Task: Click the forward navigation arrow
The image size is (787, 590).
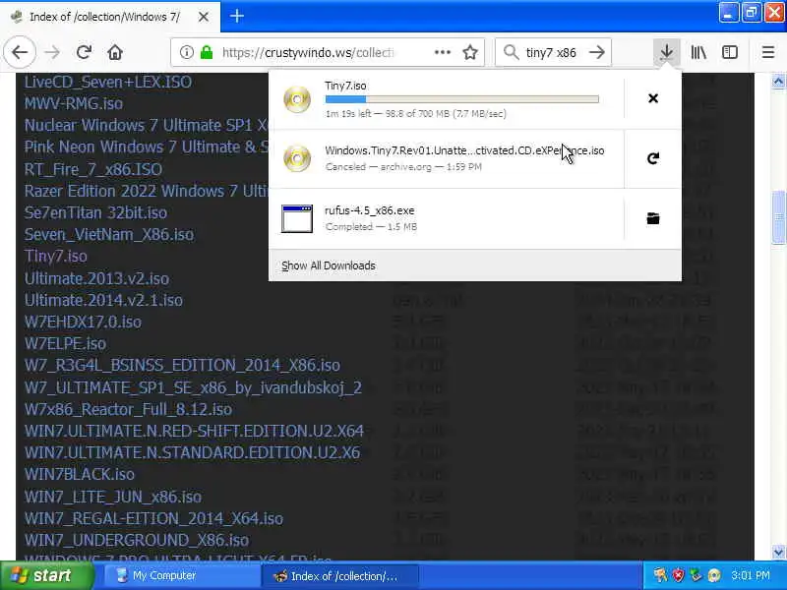Action: [x=52, y=52]
